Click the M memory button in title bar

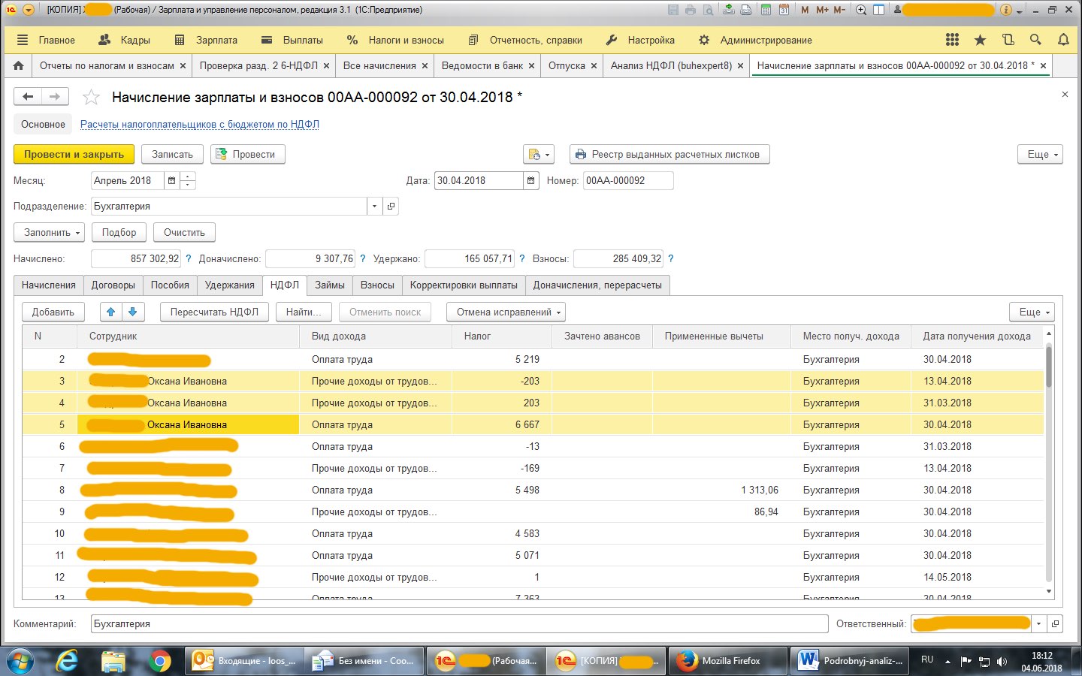click(x=805, y=10)
